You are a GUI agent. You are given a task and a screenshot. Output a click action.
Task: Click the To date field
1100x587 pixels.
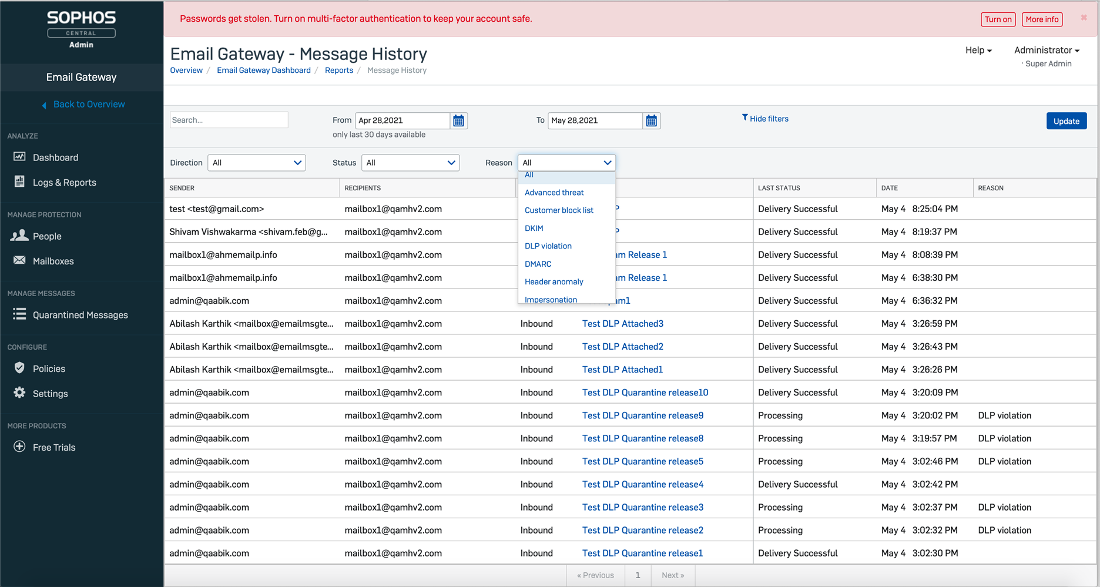(595, 120)
